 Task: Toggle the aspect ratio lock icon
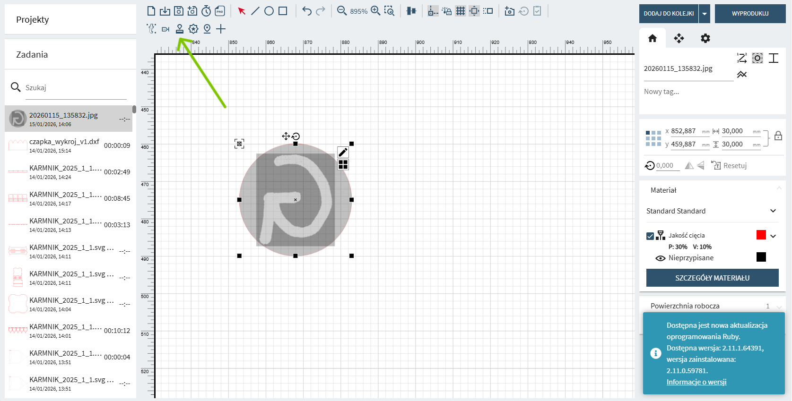778,137
